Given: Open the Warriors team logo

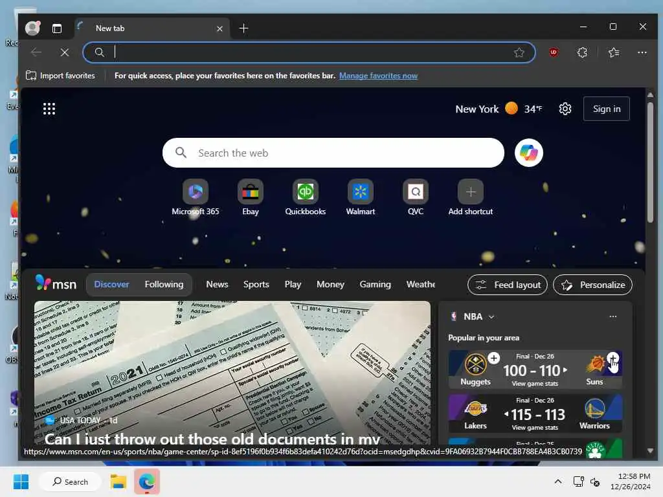Looking at the screenshot, I should coord(594,409).
